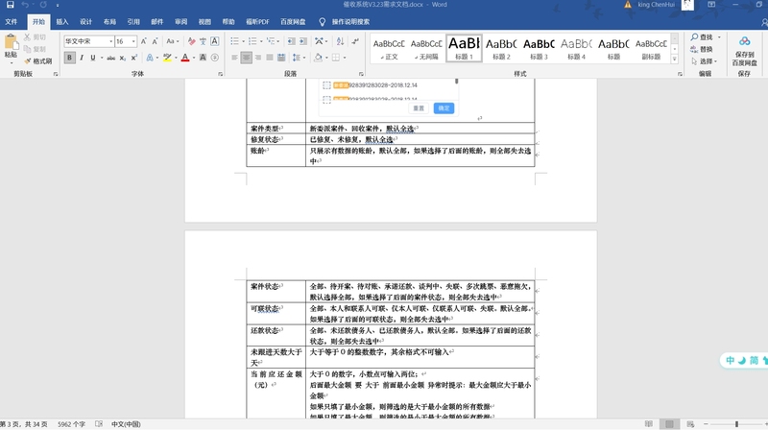Clear all formatting with the eraser icon

coord(191,41)
